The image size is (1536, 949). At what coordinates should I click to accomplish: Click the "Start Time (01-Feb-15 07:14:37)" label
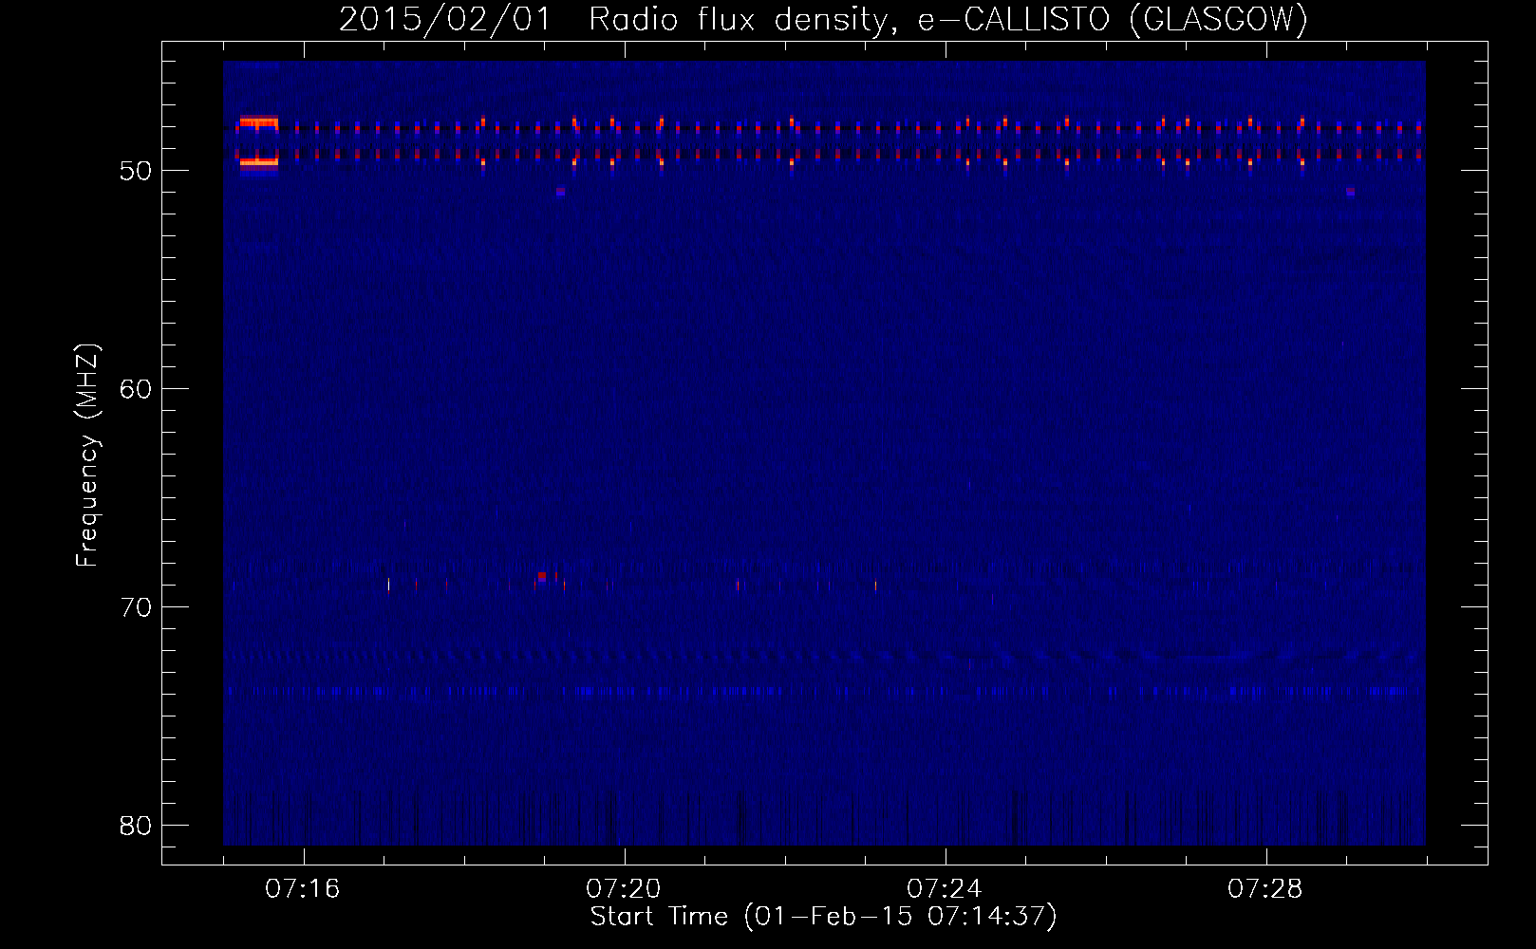(x=823, y=917)
